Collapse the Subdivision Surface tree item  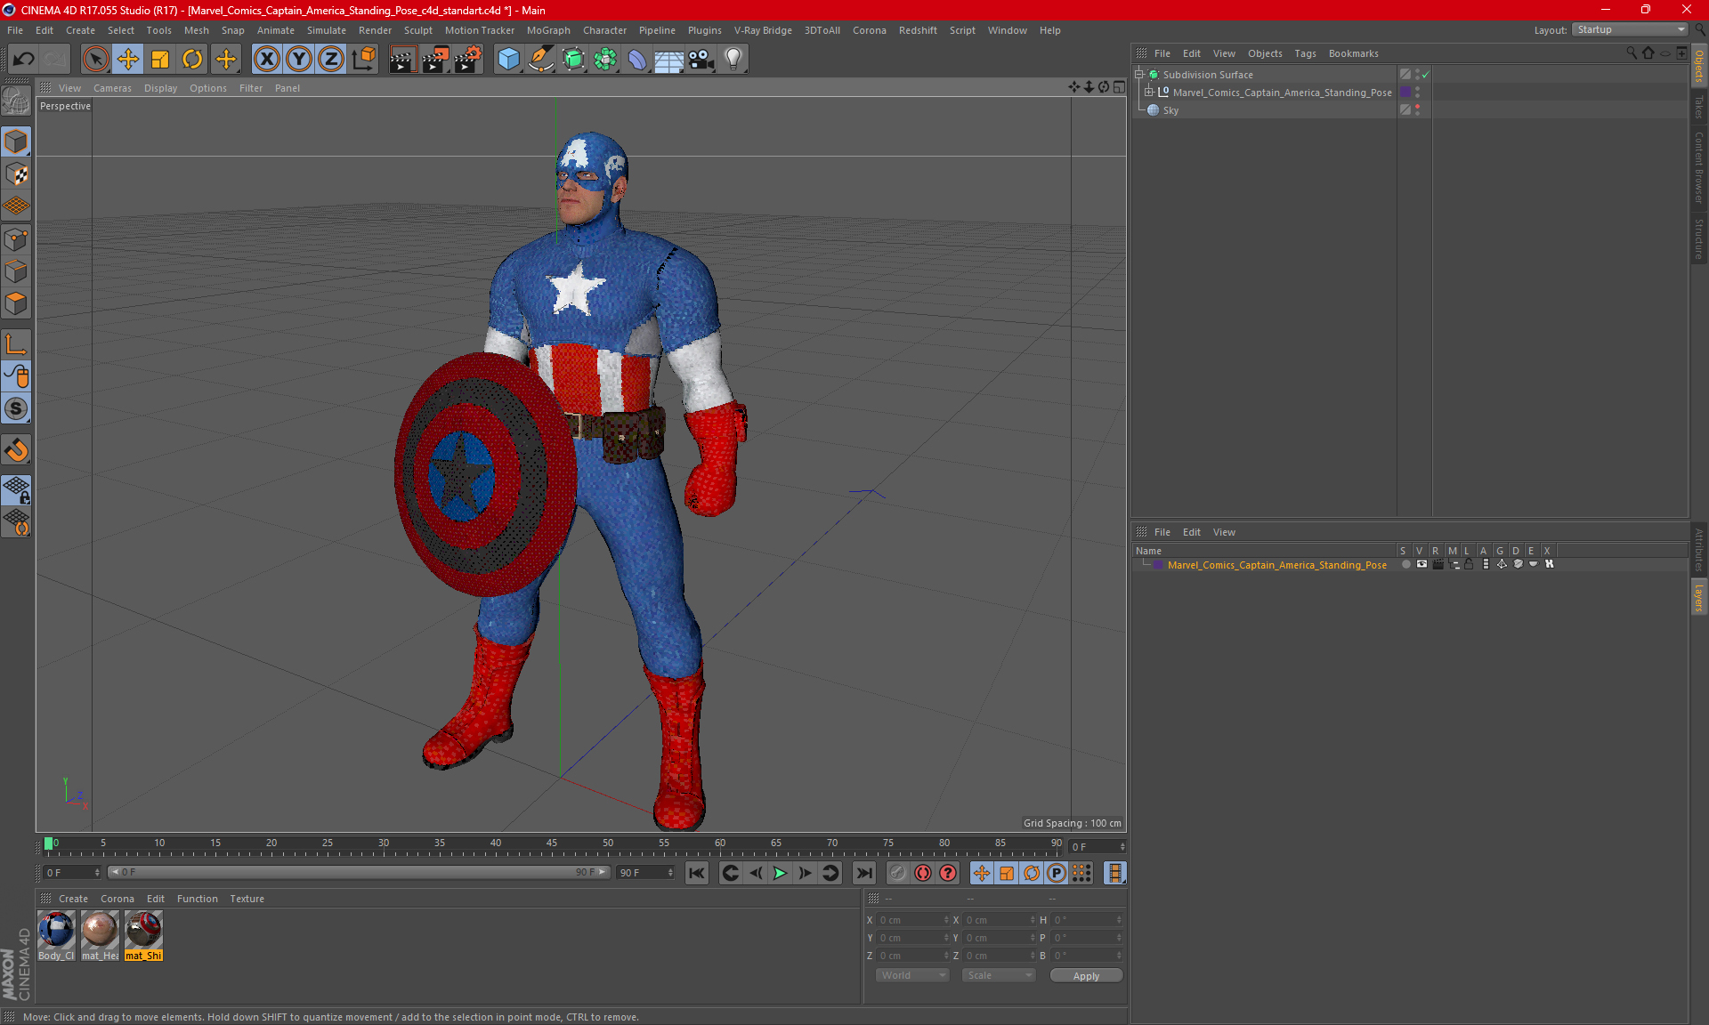(1138, 75)
